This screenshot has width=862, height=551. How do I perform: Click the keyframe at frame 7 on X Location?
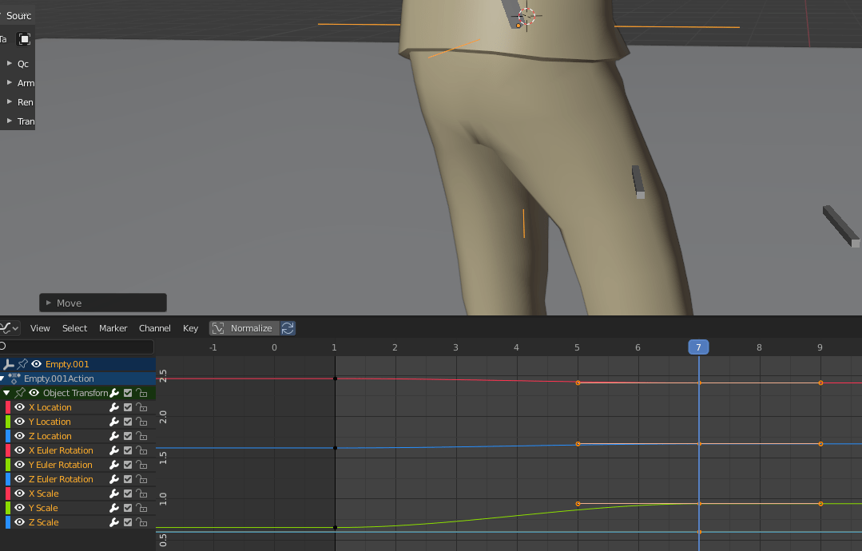pyautogui.click(x=698, y=383)
